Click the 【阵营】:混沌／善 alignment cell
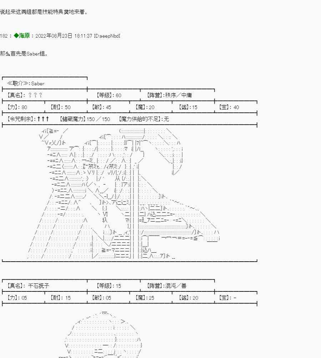This screenshot has height=358, width=321. pyautogui.click(x=167, y=286)
